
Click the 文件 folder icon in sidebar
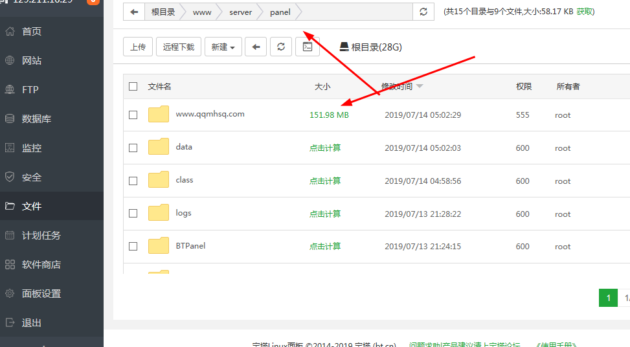pos(10,206)
